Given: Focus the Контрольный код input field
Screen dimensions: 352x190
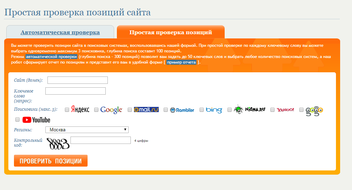Looking at the screenshot, I should [x=100, y=140].
